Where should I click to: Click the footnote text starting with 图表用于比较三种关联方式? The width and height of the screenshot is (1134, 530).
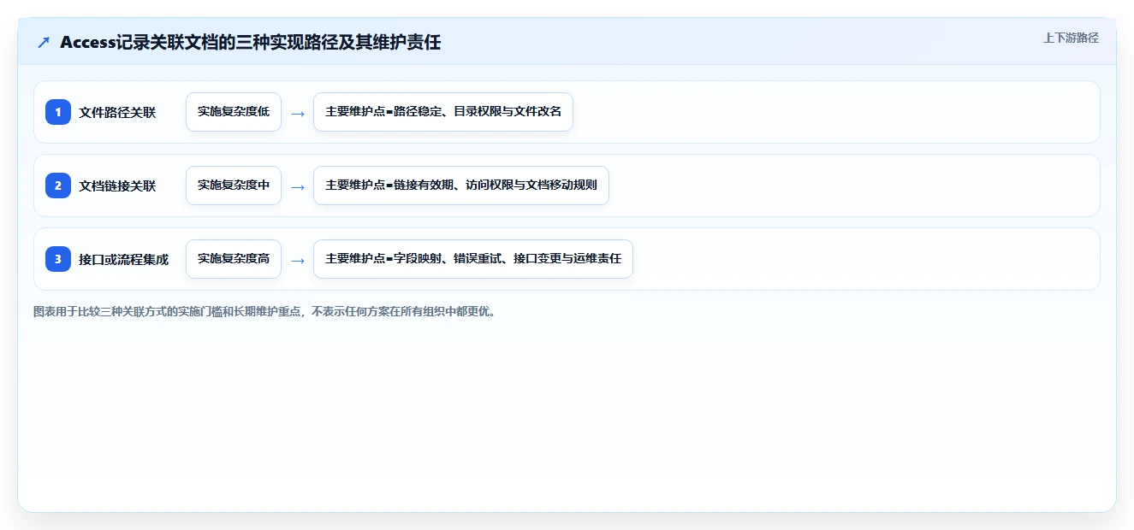[264, 311]
